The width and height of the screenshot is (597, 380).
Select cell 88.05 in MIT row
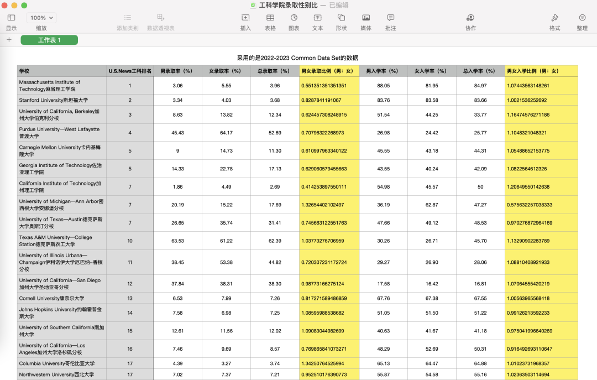point(384,85)
